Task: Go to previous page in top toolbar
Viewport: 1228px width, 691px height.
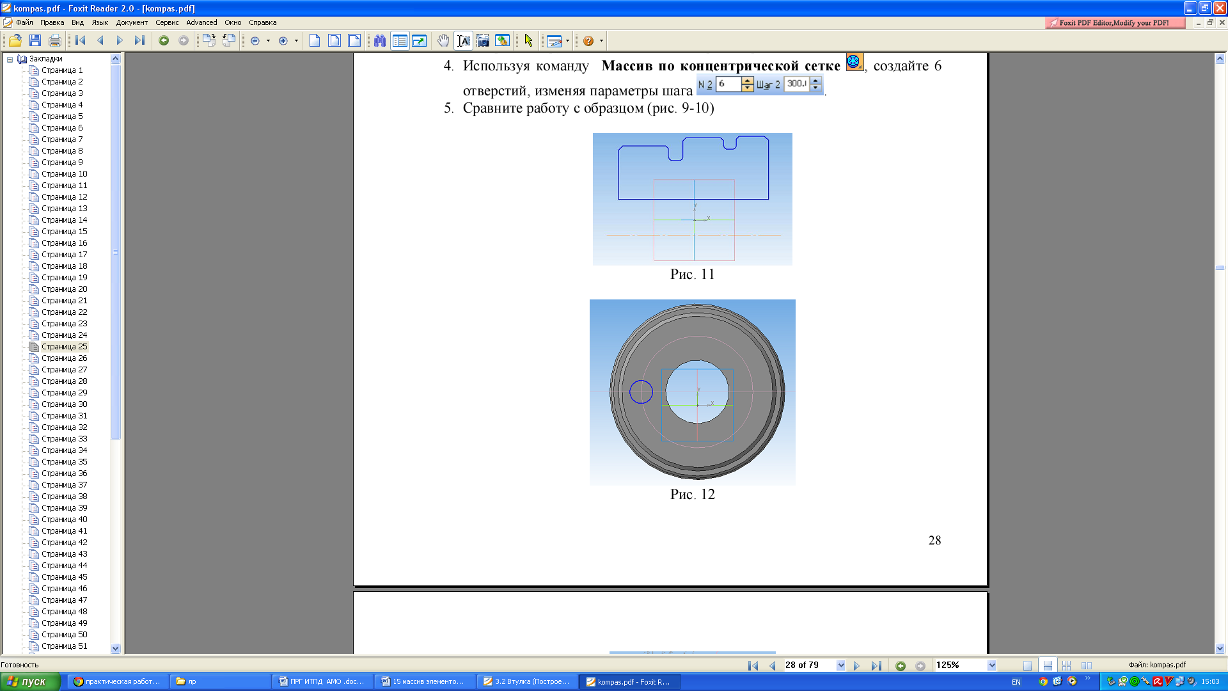Action: (x=100, y=41)
